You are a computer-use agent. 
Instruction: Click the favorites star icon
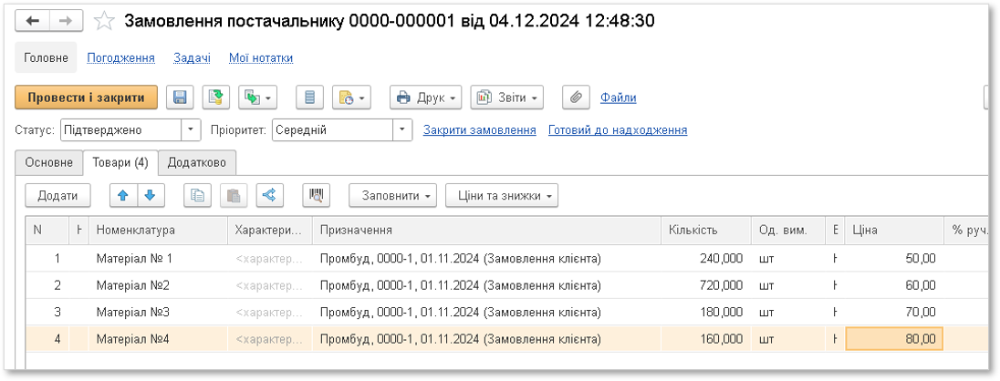[x=105, y=20]
